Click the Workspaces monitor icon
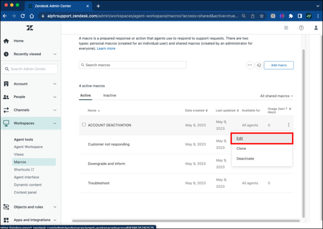This screenshot has height=229, width=323. (6, 123)
